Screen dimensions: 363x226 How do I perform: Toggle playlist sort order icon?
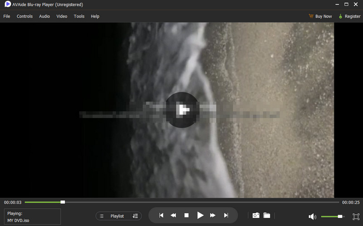pos(135,216)
